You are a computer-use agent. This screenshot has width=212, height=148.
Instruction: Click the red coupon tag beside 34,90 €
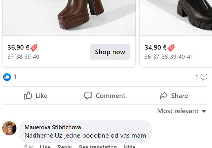tap(171, 48)
